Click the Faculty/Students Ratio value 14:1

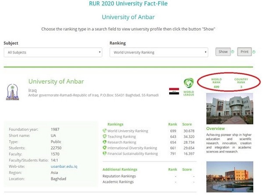point(54,160)
